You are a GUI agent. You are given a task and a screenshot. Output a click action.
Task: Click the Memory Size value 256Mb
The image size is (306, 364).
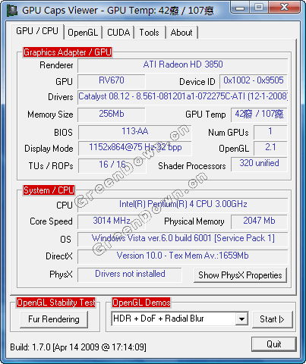(x=112, y=115)
